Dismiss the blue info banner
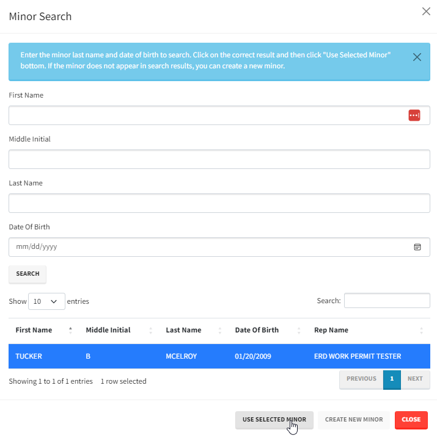The height and width of the screenshot is (438, 437). tap(417, 57)
